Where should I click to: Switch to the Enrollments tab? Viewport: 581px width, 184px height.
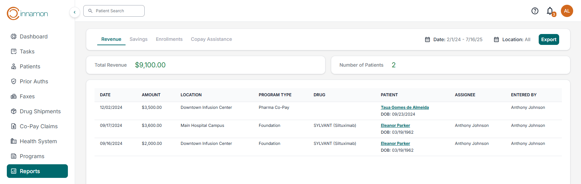coord(169,39)
